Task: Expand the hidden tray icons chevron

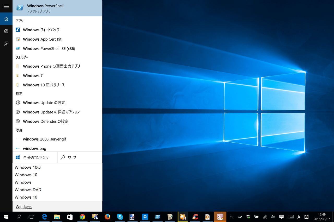Action: click(231, 217)
